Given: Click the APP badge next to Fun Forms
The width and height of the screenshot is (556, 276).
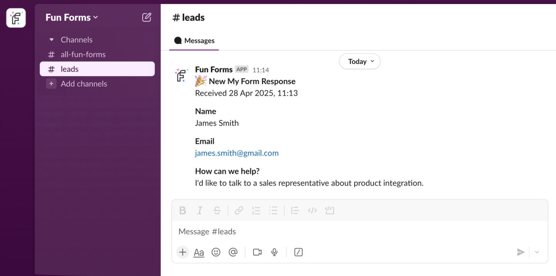Looking at the screenshot, I should 242,70.
